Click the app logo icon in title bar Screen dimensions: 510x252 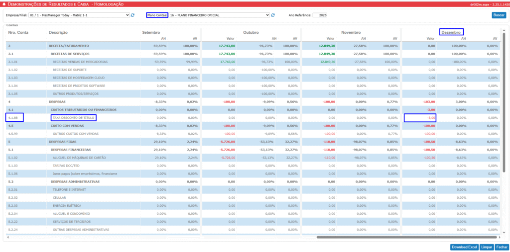point(4,3)
